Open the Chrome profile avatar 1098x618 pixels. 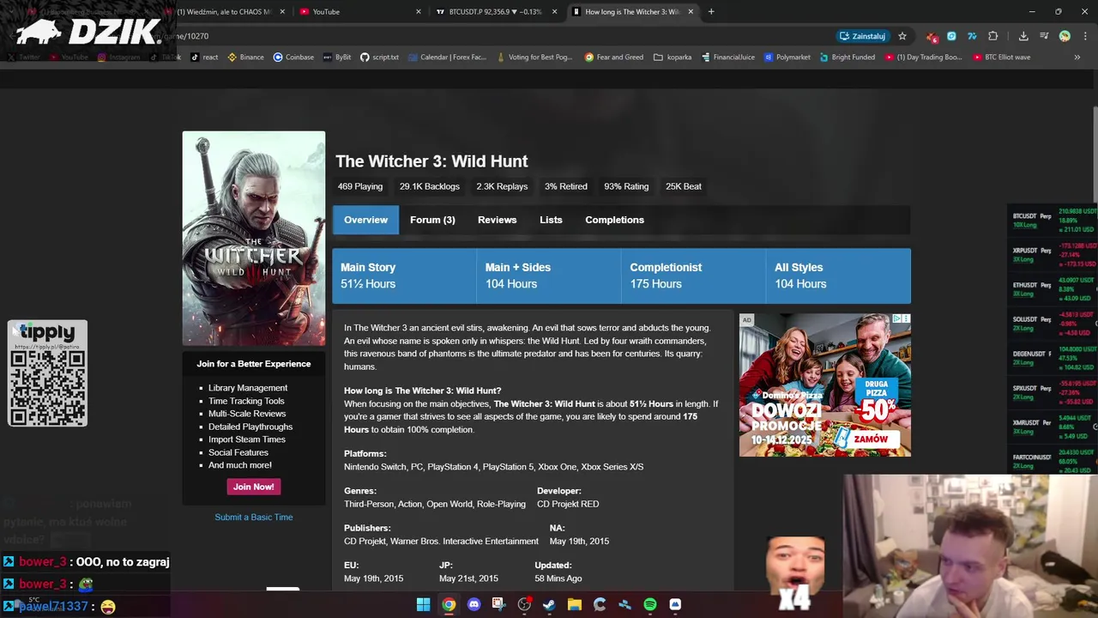click(x=1065, y=36)
